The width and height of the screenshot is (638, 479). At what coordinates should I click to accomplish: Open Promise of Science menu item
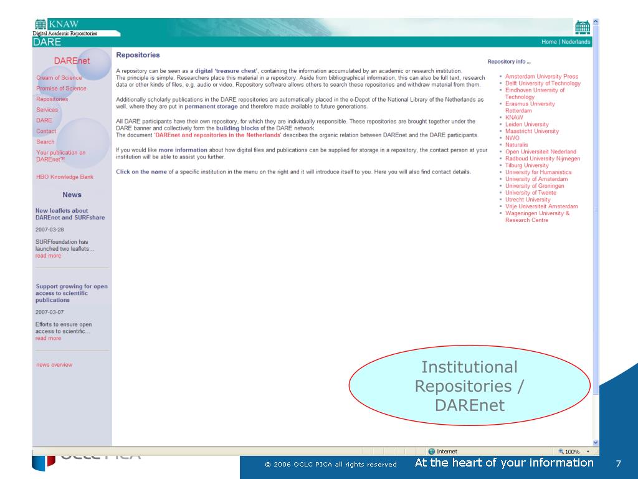pos(61,88)
